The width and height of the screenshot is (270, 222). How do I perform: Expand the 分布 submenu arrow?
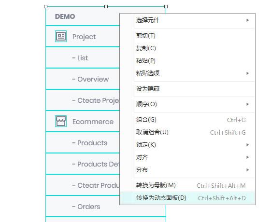click(x=248, y=170)
